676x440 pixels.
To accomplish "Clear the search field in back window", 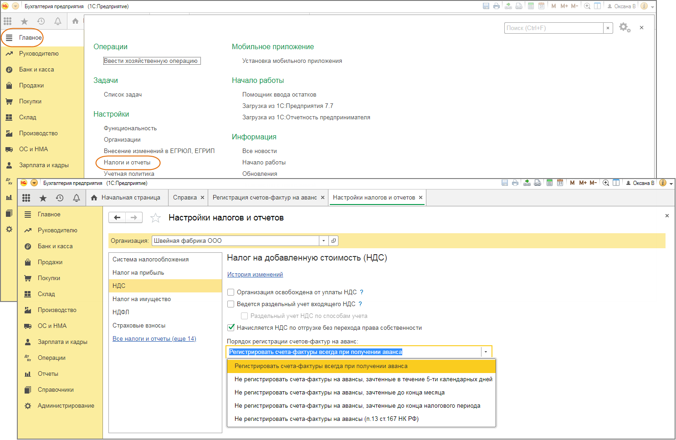I will click(608, 28).
